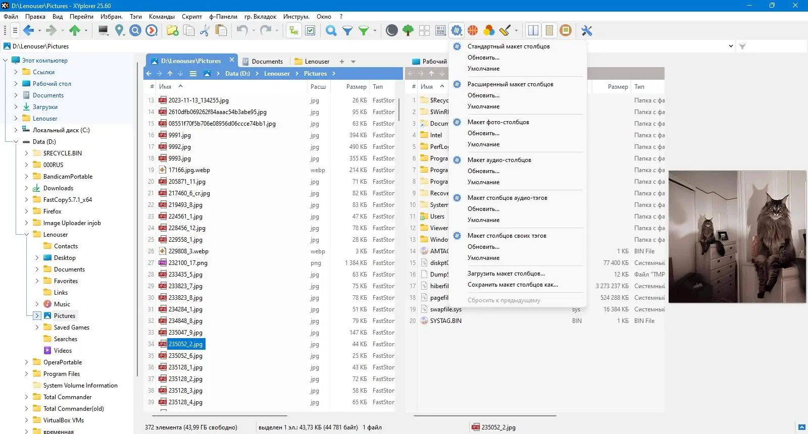
Task: Expand the Total Commander tree node
Action: (27, 397)
